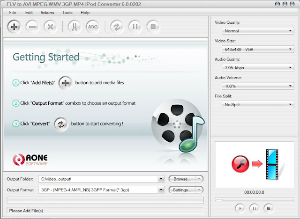
Task: Open the Video Quality dropdown showing Normal
Action: [258, 31]
